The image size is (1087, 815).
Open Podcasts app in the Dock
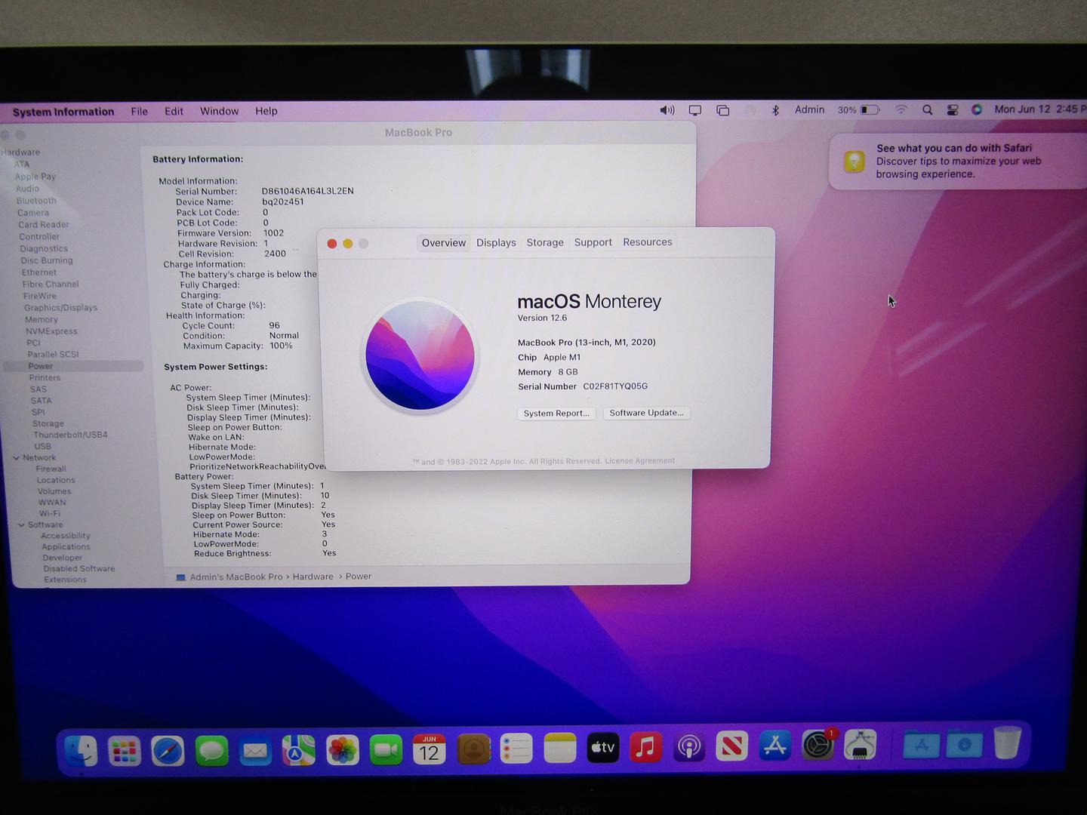(x=689, y=748)
